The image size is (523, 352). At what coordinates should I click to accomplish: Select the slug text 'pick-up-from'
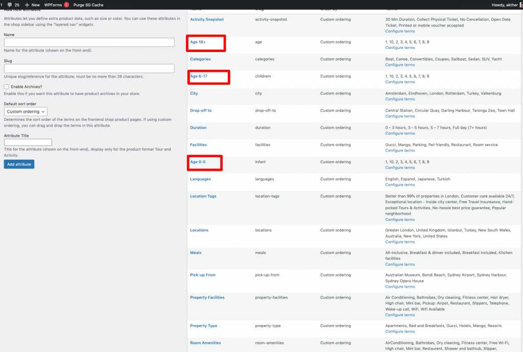click(x=267, y=275)
